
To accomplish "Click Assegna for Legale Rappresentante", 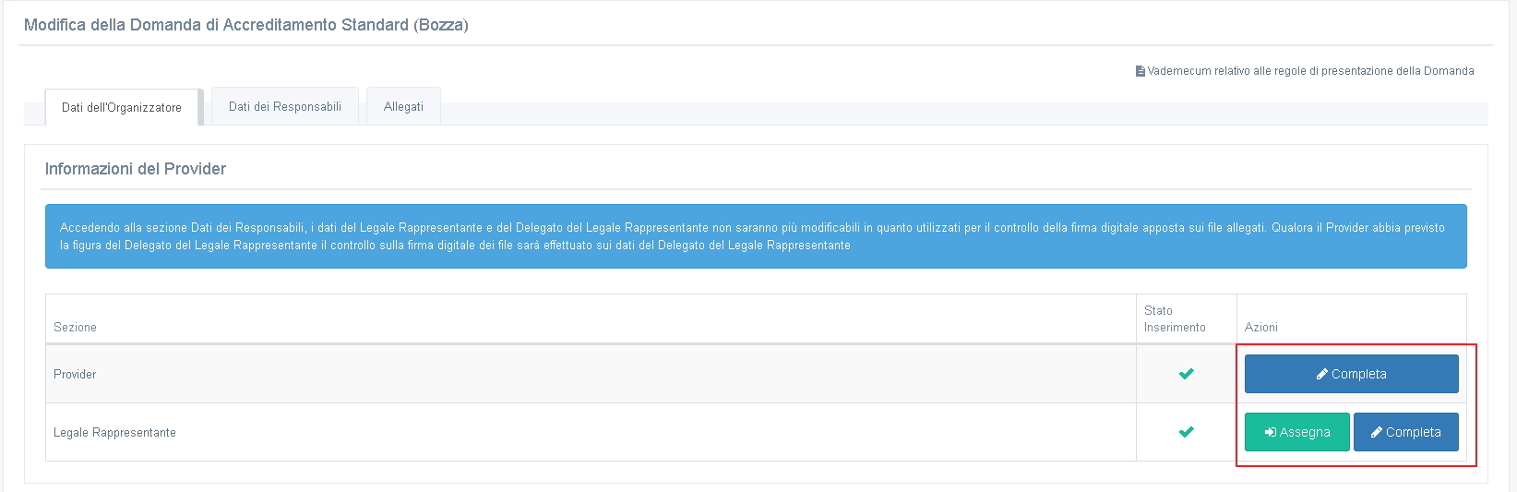I will pyautogui.click(x=1296, y=432).
